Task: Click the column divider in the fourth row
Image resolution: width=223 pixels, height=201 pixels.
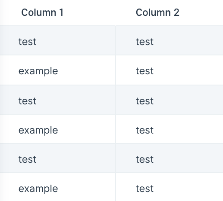Action: point(116,129)
